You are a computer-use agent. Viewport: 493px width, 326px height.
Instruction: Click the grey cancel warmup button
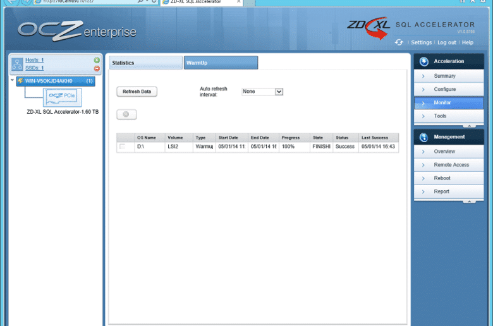pos(126,114)
